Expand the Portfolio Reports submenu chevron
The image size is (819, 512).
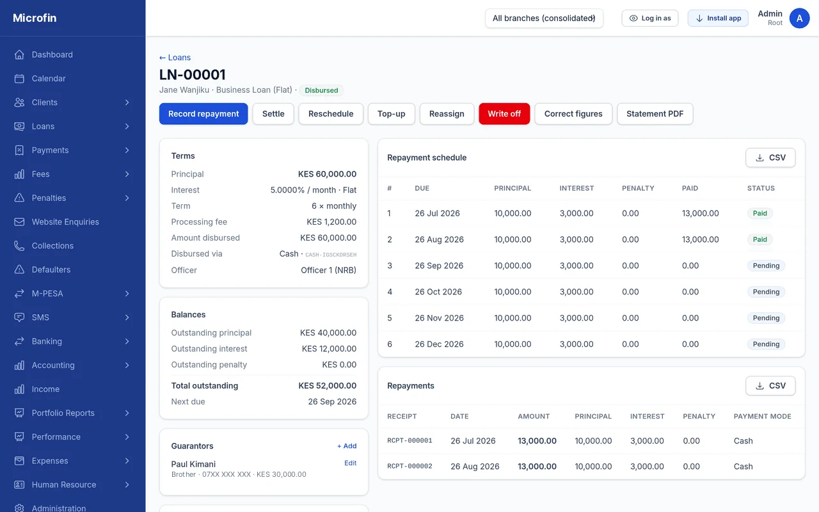point(127,413)
